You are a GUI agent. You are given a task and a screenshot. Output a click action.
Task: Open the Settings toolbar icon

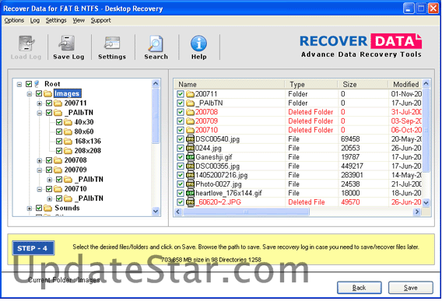tap(112, 44)
